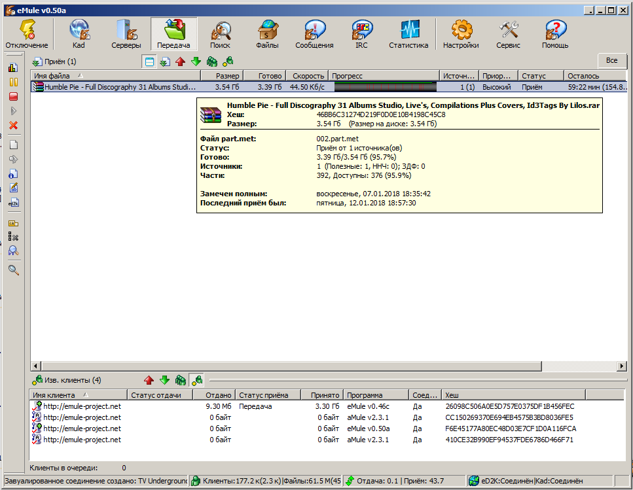Viewport: 633px width, 490px height.
Task: Open comments with pencil-page icon
Action: [x=13, y=188]
